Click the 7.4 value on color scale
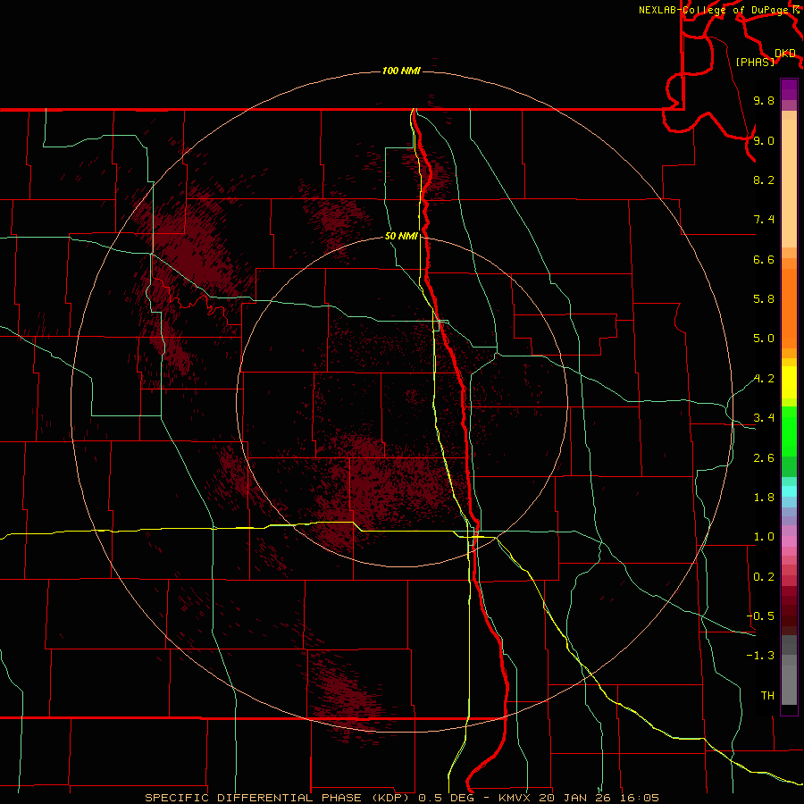 click(x=764, y=220)
